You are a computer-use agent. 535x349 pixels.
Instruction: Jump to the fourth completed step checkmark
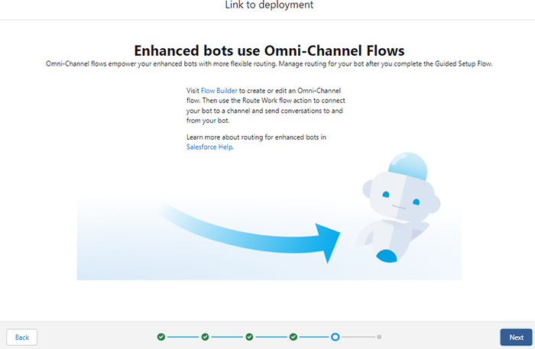(293, 337)
